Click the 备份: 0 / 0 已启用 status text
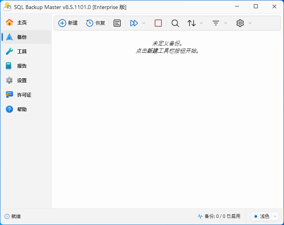 click(x=222, y=216)
